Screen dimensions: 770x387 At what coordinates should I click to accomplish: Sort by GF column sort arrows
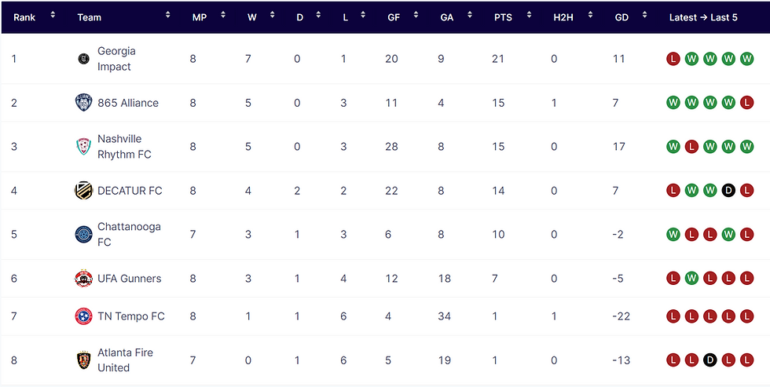[416, 15]
